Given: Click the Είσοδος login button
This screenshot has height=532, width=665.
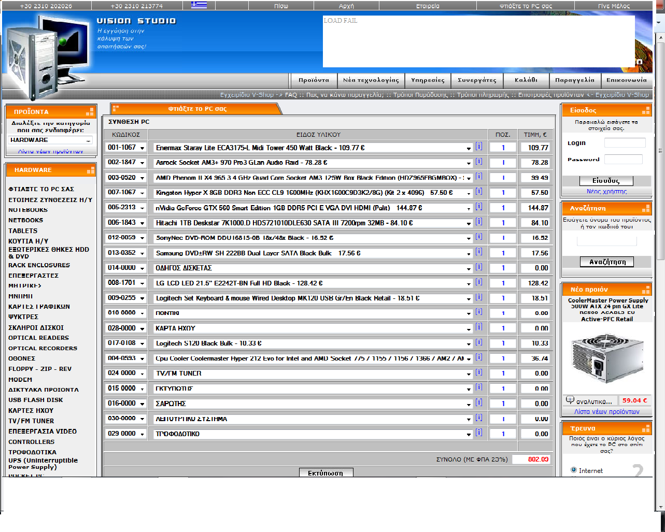Looking at the screenshot, I should click(x=606, y=181).
